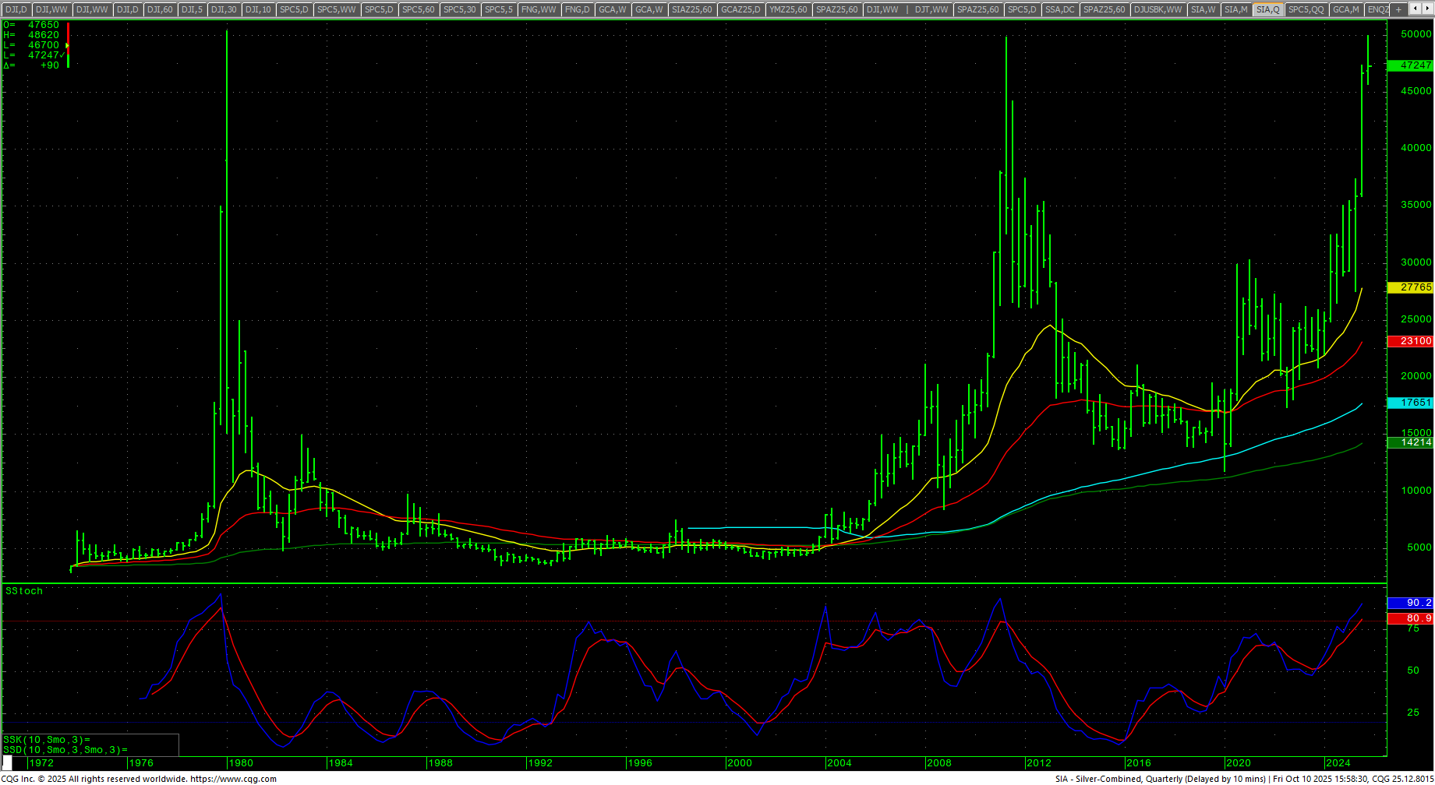Open the SIA,M monthly tab

pos(1235,9)
